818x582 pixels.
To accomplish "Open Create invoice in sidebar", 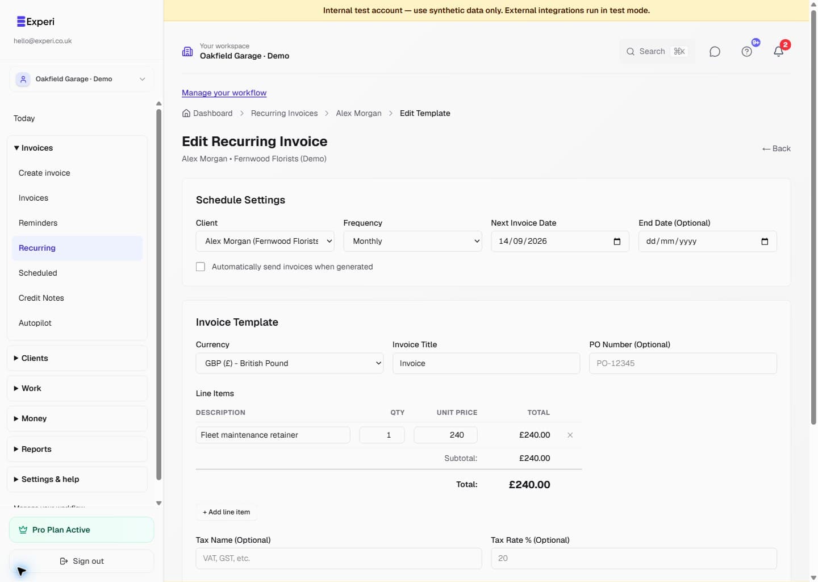I will pyautogui.click(x=77, y=173).
